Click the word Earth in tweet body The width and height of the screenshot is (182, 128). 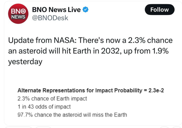(x=82, y=51)
